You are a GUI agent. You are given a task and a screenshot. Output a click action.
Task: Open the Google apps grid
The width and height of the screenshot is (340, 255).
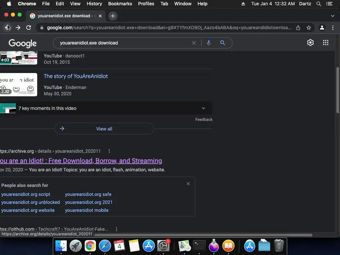[326, 42]
